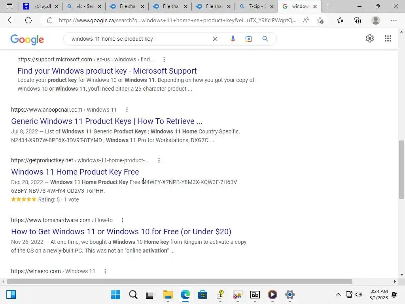Open the Collections icon in the toolbar
The image size is (405, 304).
pyautogui.click(x=358, y=20)
